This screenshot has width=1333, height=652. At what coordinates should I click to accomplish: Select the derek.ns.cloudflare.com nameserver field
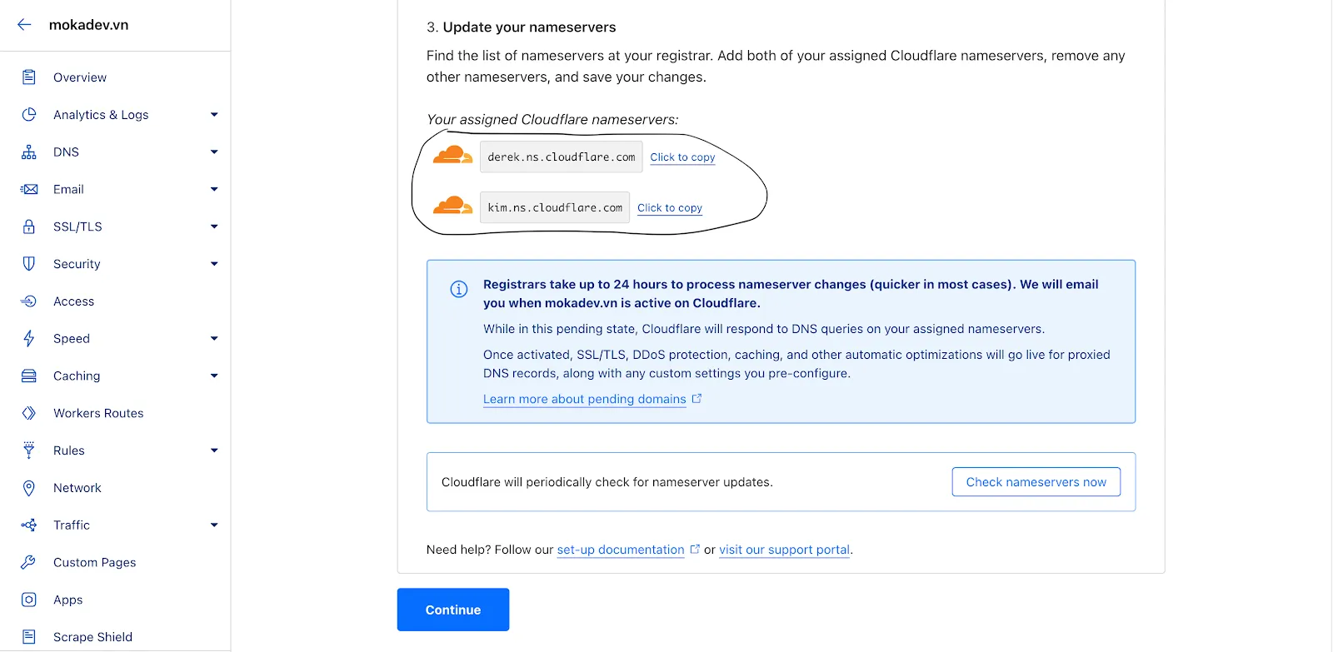click(x=562, y=157)
